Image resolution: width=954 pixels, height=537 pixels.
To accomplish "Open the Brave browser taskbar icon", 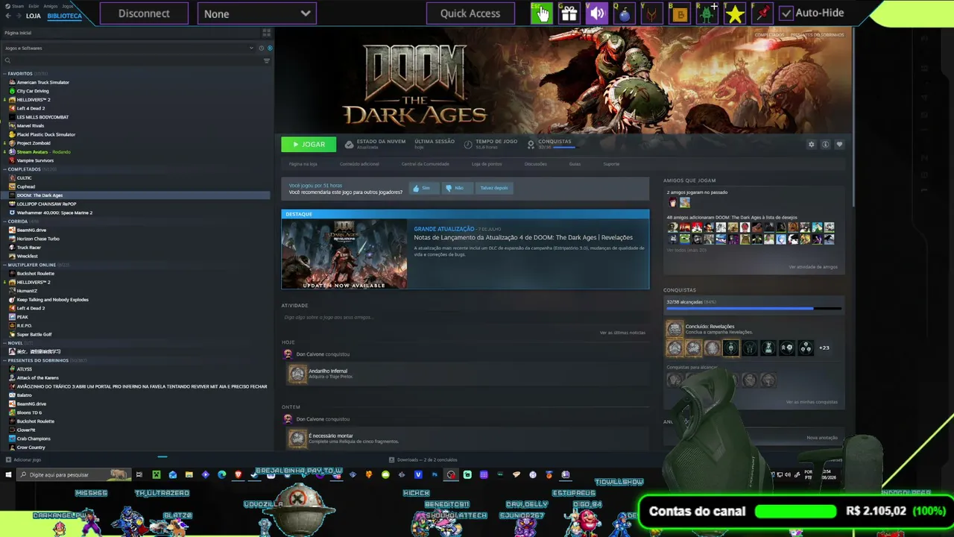I will (x=238, y=474).
